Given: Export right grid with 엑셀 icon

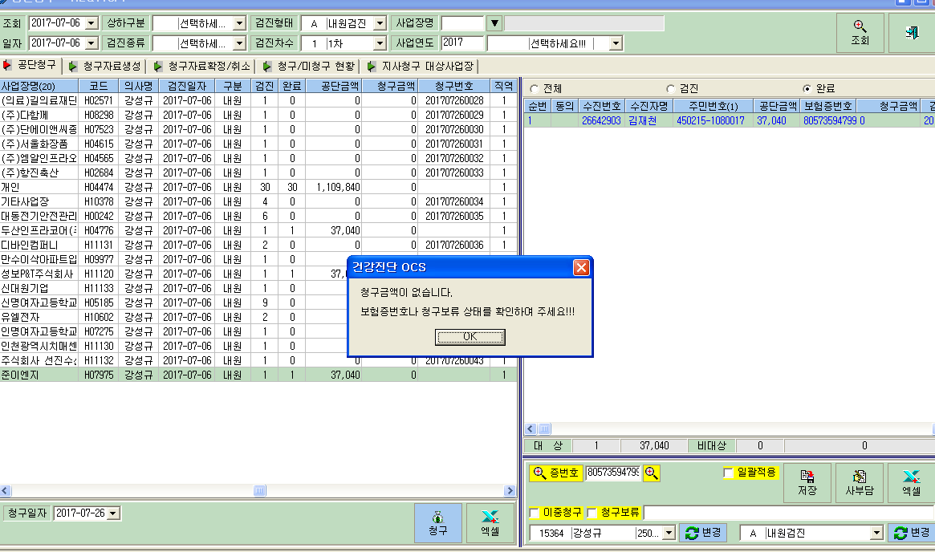Looking at the screenshot, I should [911, 483].
